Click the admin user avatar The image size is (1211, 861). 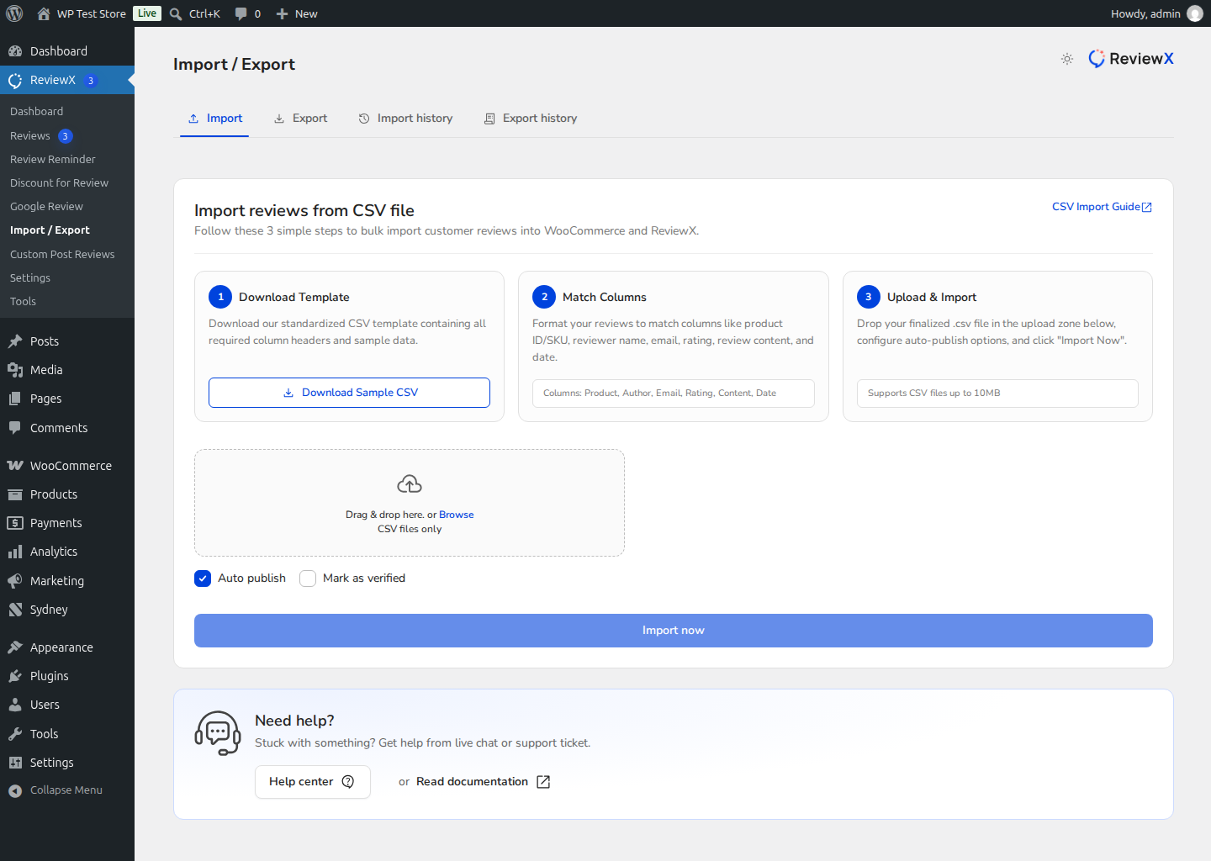1194,13
